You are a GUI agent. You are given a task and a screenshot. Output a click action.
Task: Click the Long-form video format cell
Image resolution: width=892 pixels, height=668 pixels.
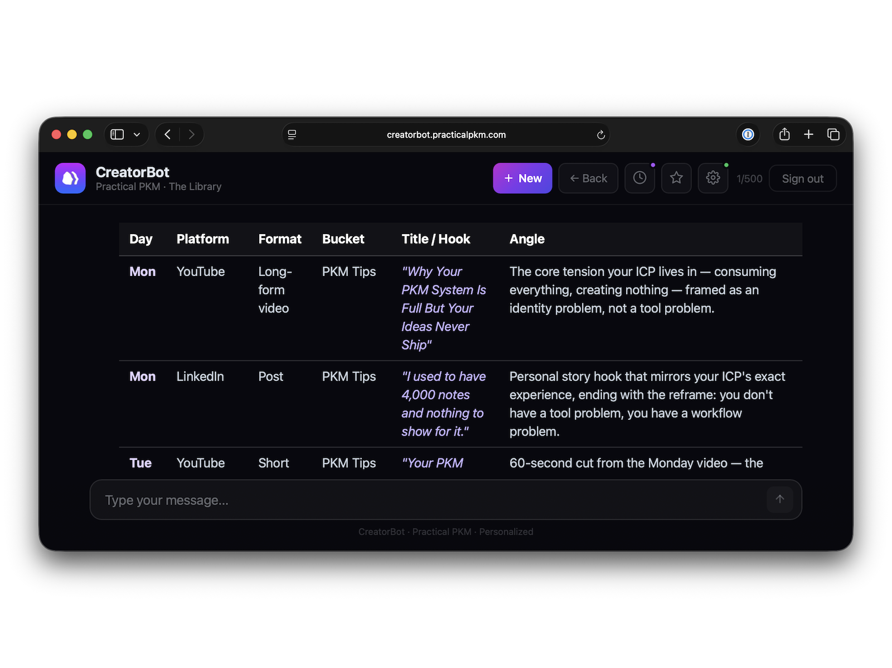coord(275,290)
